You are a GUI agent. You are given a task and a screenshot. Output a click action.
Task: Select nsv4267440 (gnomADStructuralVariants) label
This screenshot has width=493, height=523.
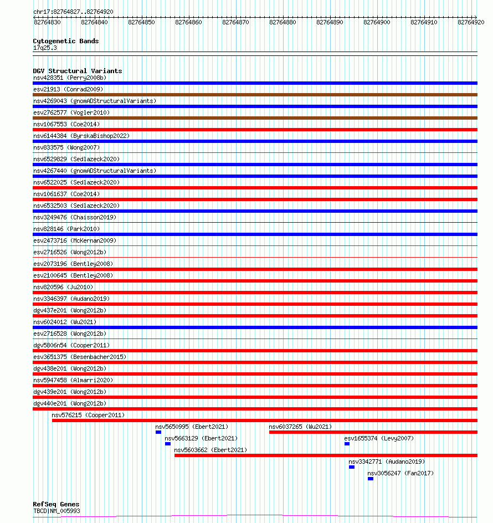pyautogui.click(x=95, y=171)
